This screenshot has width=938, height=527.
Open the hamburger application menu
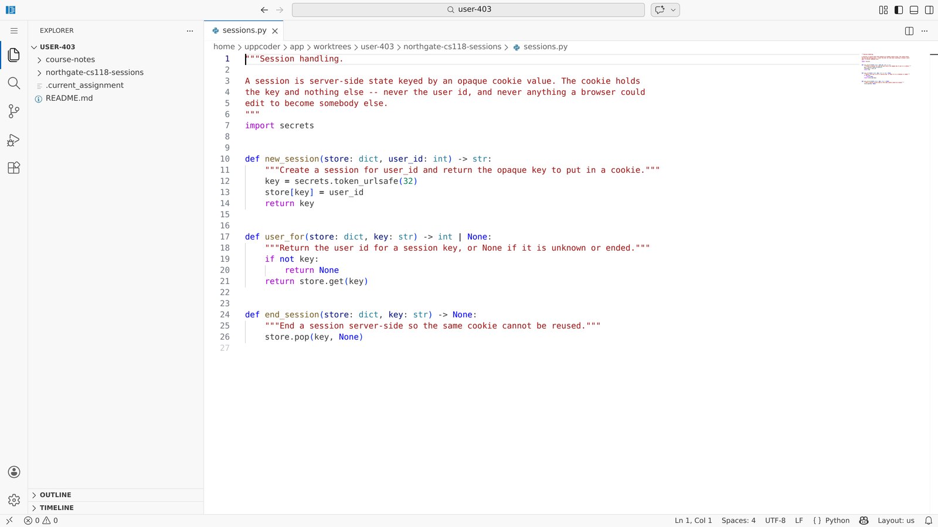pyautogui.click(x=14, y=30)
